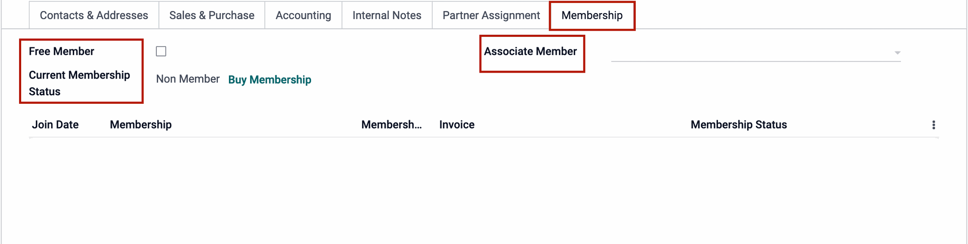
Task: Sort by the Membership Status column header
Action: [x=739, y=125]
